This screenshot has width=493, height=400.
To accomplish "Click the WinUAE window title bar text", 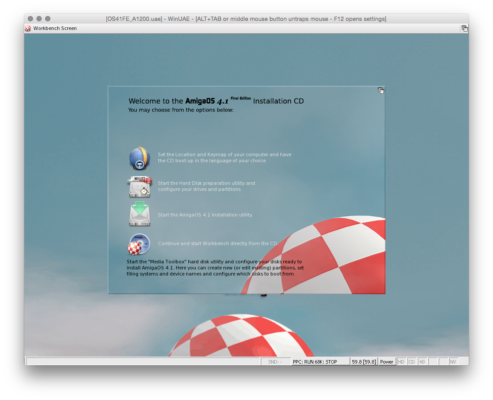I will [x=246, y=19].
